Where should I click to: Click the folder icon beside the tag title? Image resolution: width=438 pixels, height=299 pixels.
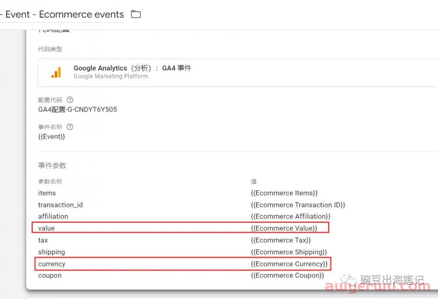click(x=136, y=14)
